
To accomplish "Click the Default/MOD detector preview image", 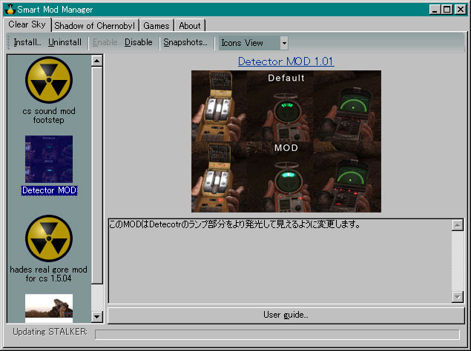I will 286,141.
